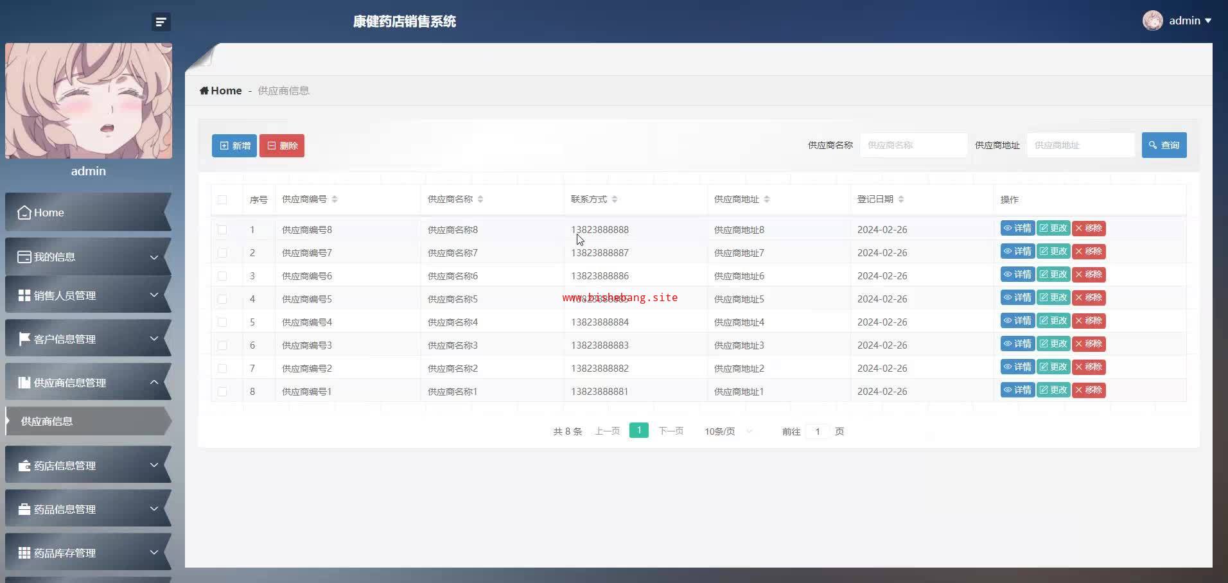Screen dimensions: 1228x583
Task: Click the sort icon for 供应商编号 column
Action: coord(335,200)
